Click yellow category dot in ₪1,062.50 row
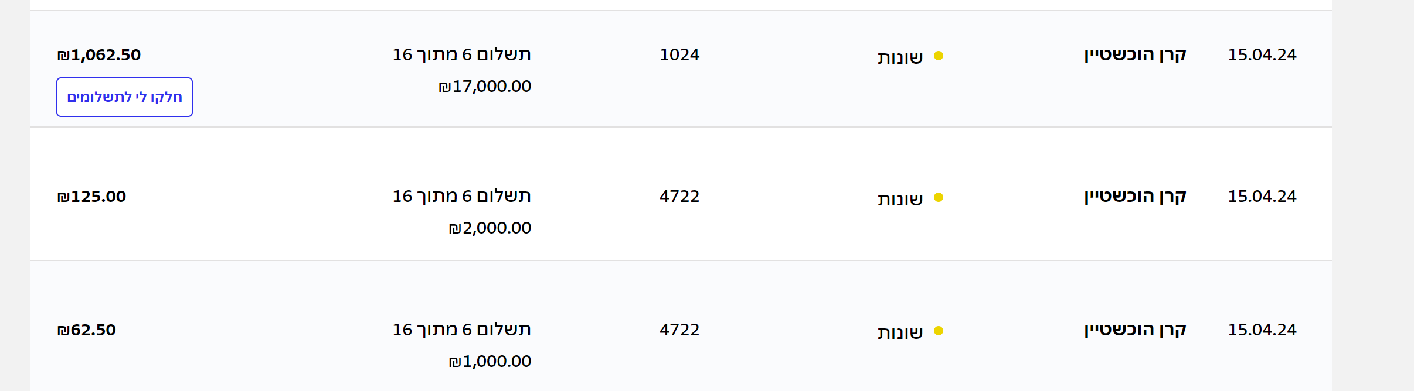This screenshot has height=391, width=1414. [939, 56]
